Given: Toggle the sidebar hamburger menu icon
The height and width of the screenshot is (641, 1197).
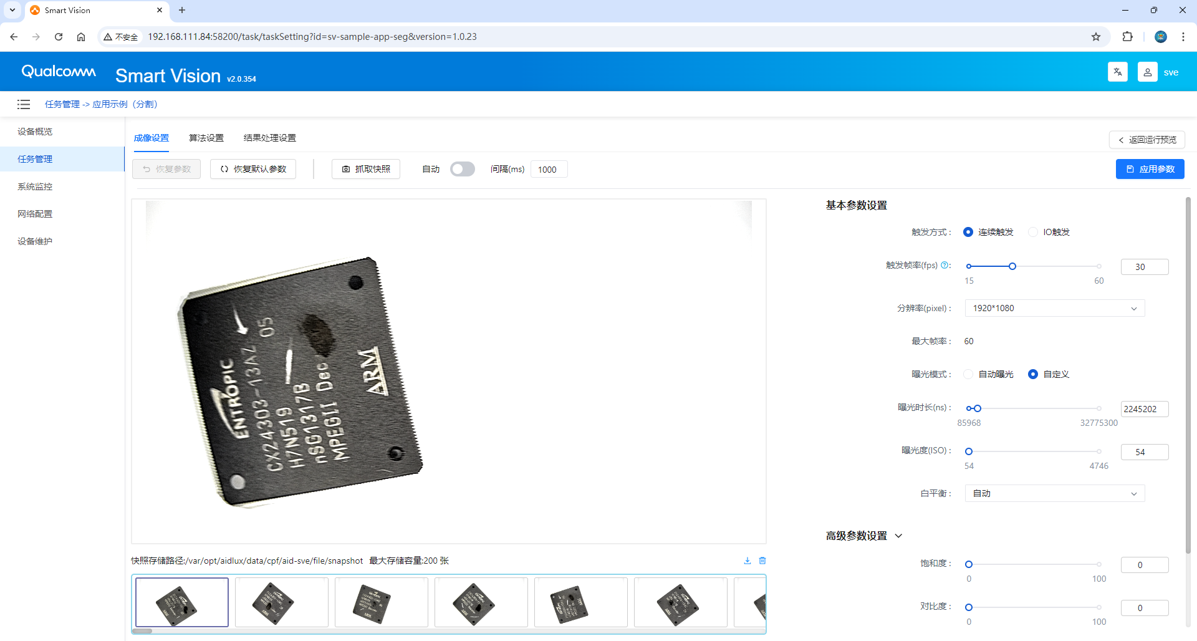Looking at the screenshot, I should pos(24,104).
